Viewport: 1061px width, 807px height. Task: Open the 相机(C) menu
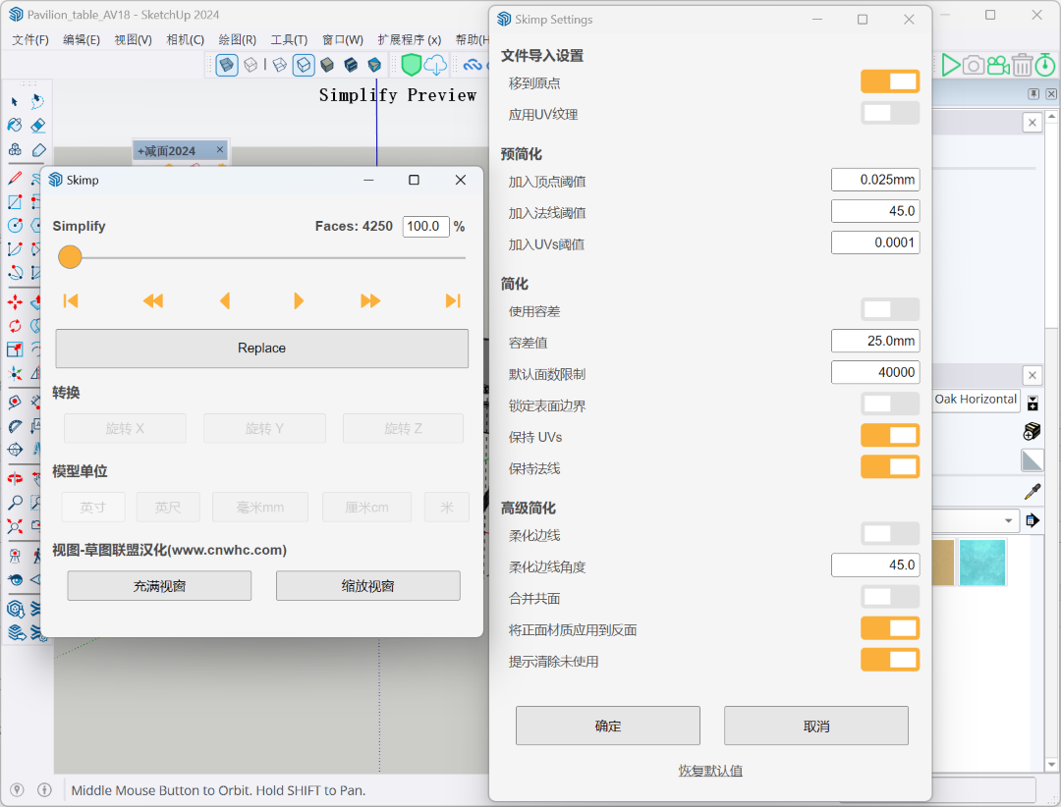185,39
